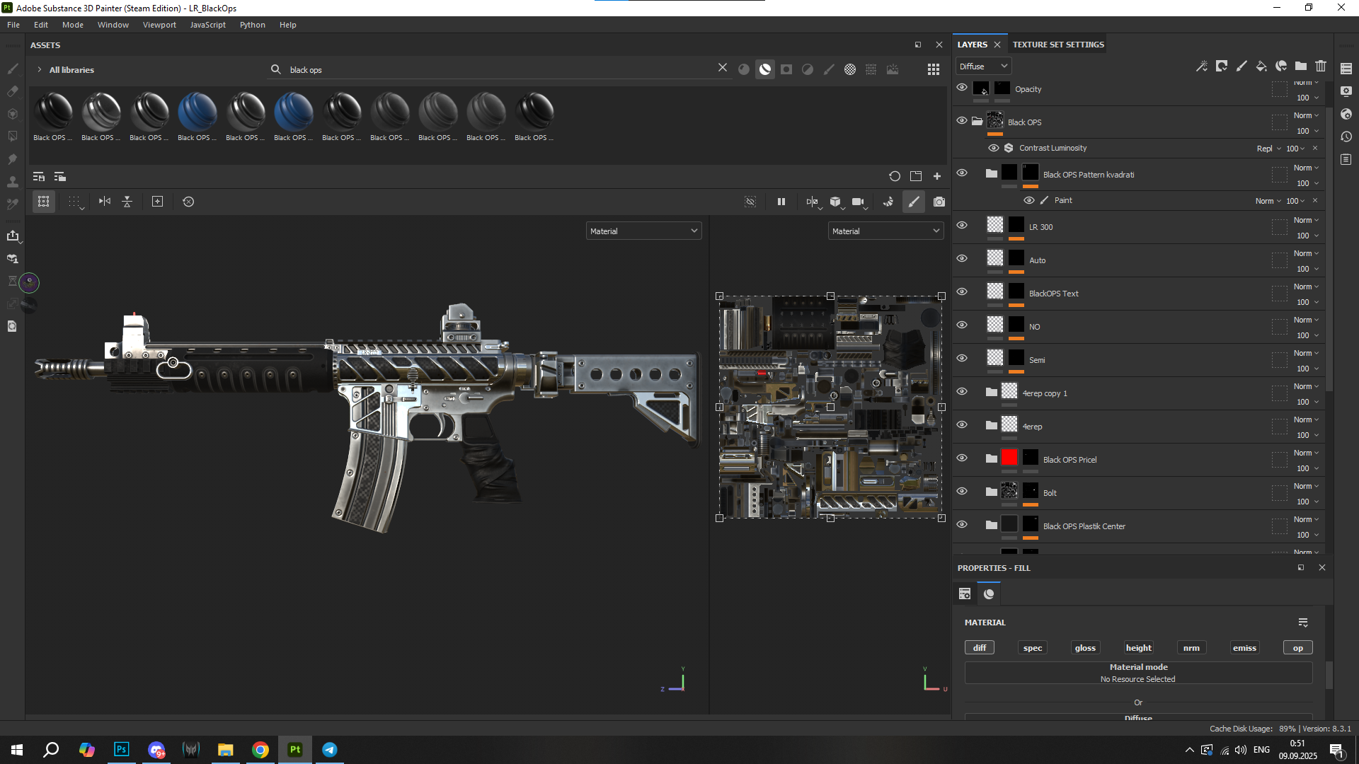Open the Diffuse channel dropdown
1359x764 pixels.
pos(983,66)
